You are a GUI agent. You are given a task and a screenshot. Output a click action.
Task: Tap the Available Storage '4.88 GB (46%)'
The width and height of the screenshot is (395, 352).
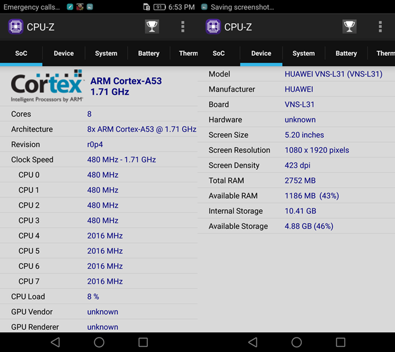(309, 226)
